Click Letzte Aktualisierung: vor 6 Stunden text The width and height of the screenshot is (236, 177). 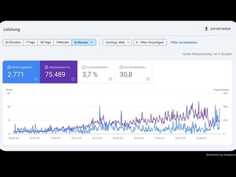tap(207, 54)
